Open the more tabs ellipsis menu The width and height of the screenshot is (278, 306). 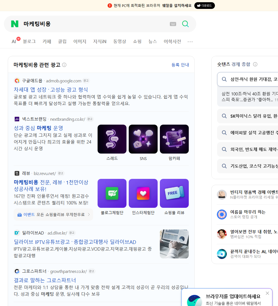(190, 41)
